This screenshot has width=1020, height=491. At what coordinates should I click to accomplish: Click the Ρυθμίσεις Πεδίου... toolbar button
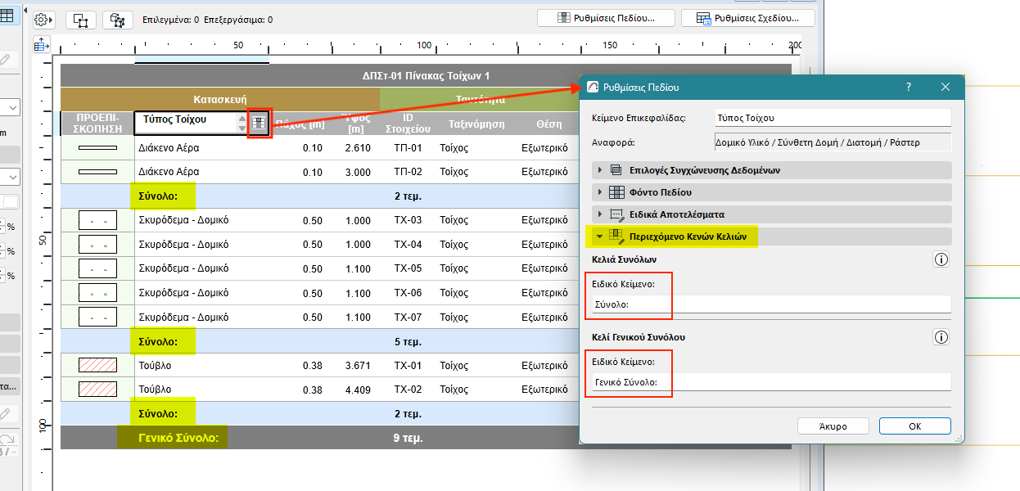(x=606, y=18)
